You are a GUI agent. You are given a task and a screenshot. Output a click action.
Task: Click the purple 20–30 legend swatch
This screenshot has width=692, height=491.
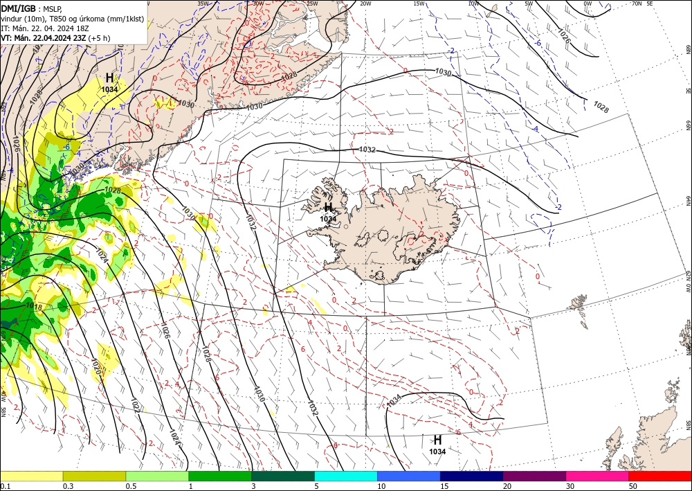[x=534, y=476]
